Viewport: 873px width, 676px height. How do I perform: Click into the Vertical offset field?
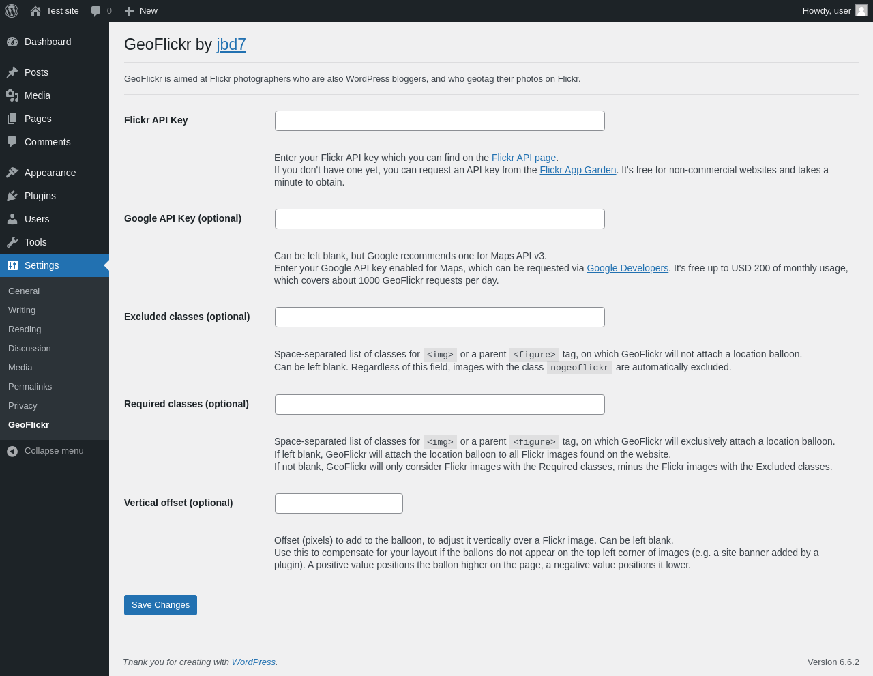[x=339, y=503]
